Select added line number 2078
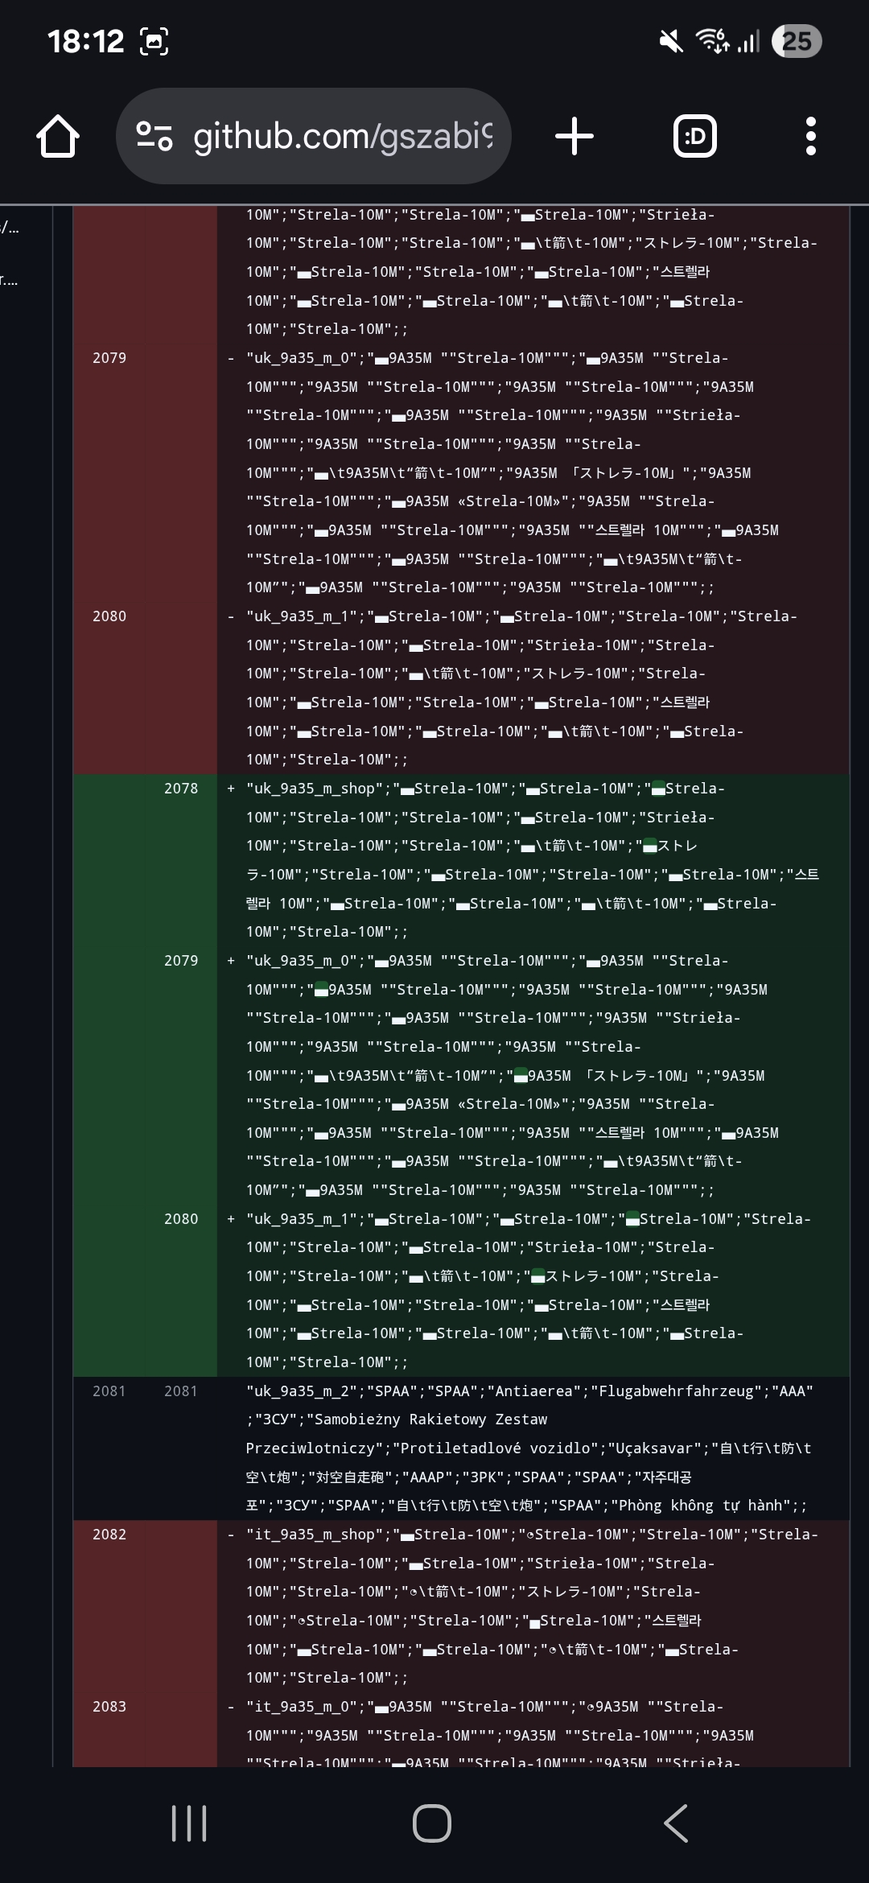The height and width of the screenshot is (1883, 869). pyautogui.click(x=181, y=789)
